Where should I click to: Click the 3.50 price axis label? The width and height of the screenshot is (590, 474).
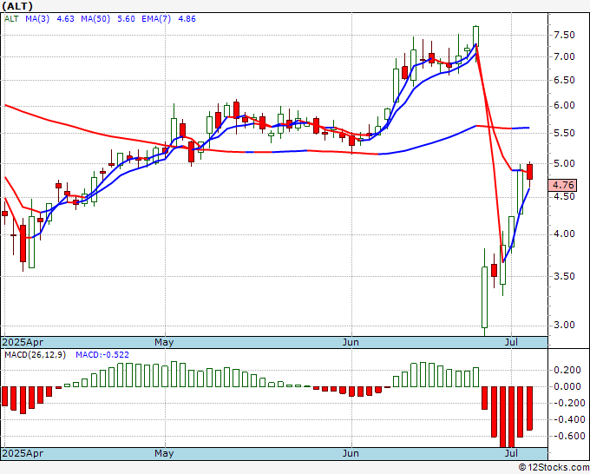(564, 276)
